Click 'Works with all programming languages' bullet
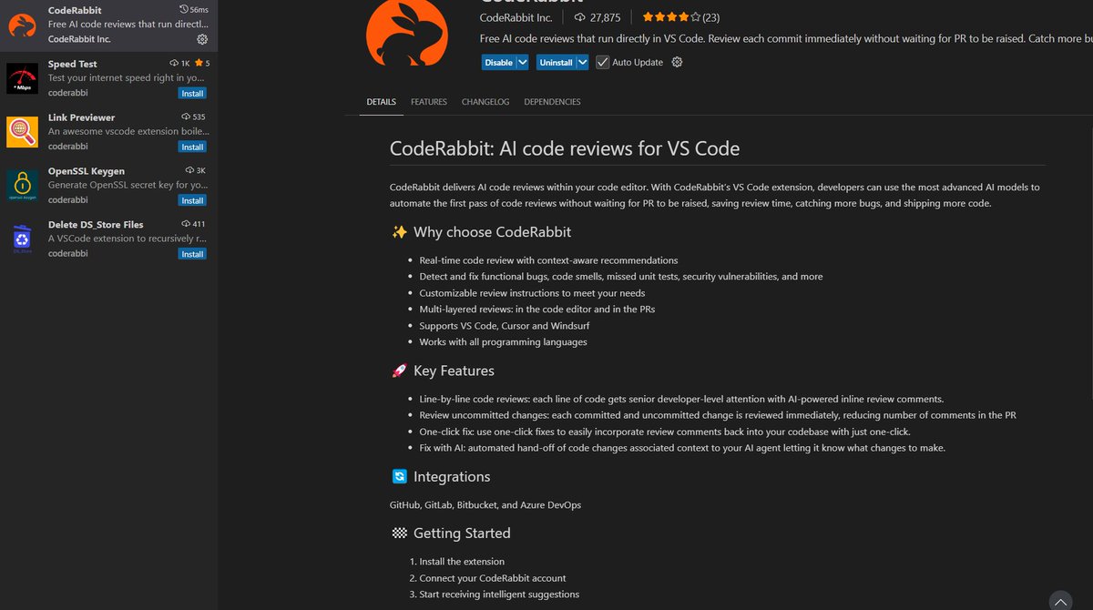This screenshot has width=1093, height=610. (504, 342)
